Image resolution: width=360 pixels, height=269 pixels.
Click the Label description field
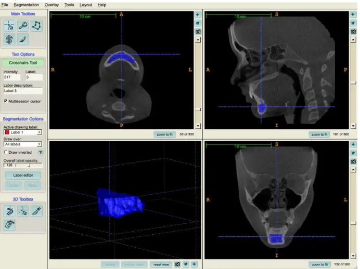[x=23, y=91]
